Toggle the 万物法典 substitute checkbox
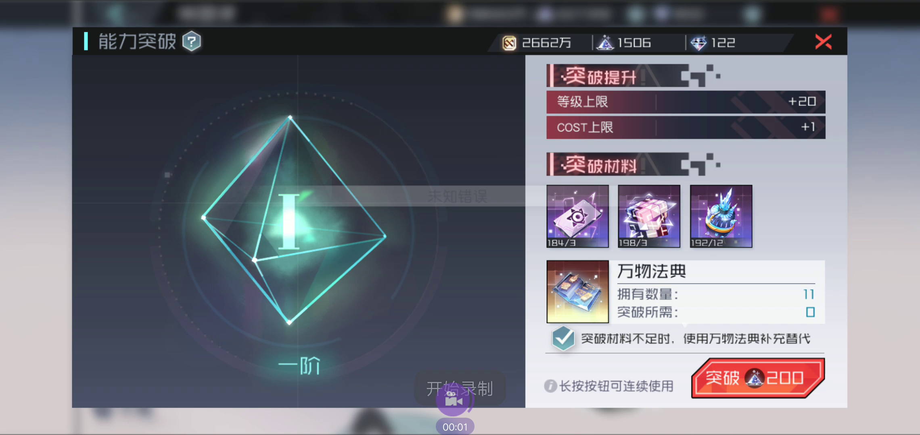The height and width of the screenshot is (435, 920). [563, 338]
